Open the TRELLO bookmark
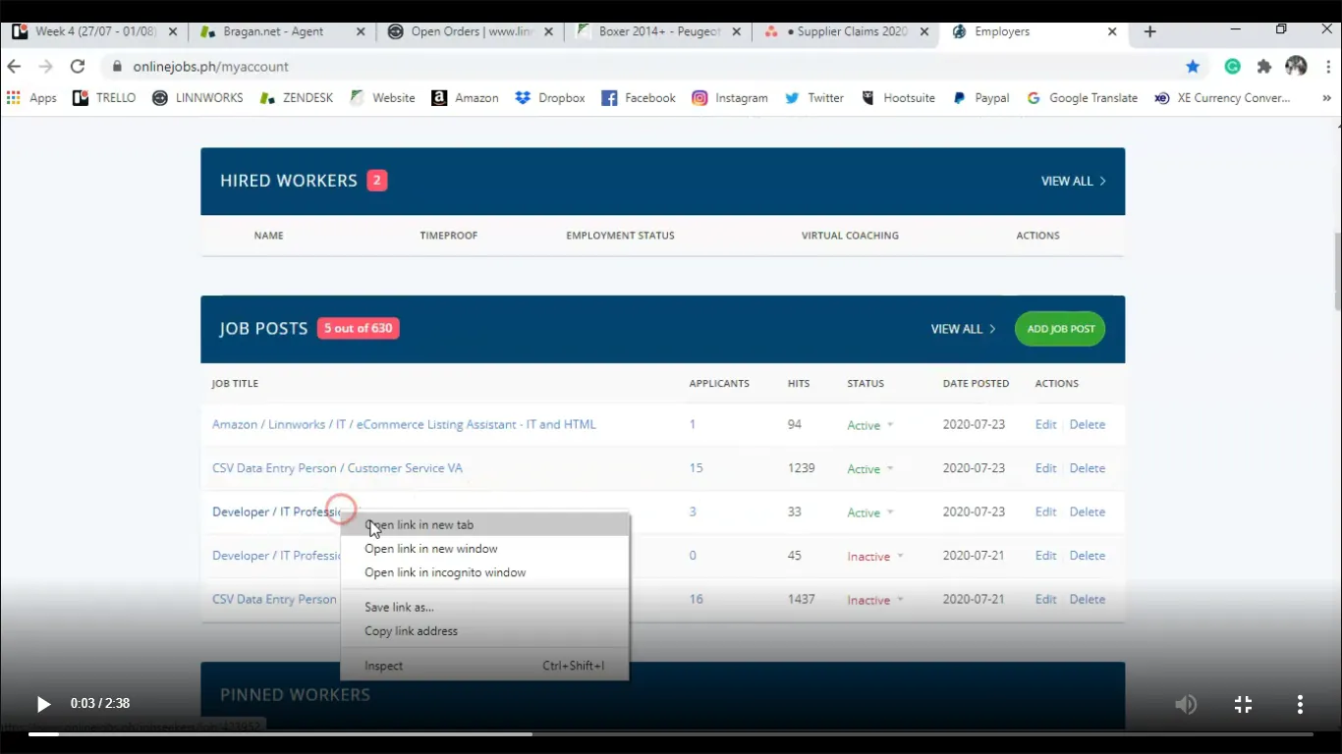 point(104,98)
